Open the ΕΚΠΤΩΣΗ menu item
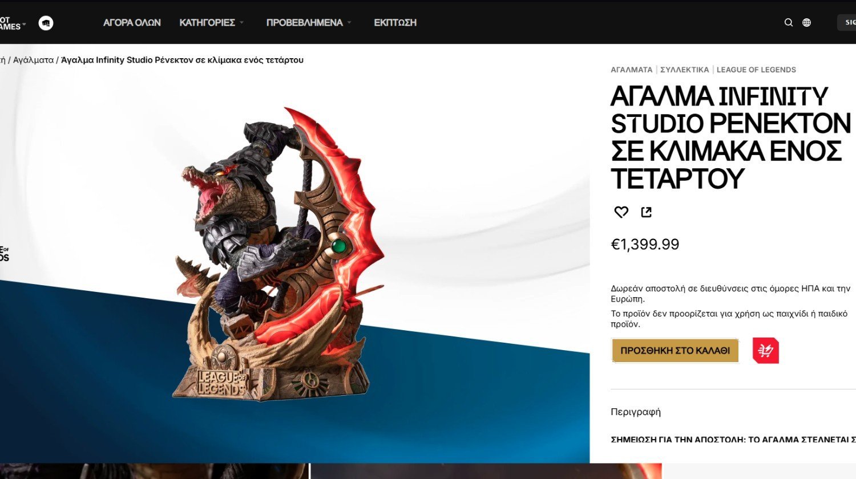The width and height of the screenshot is (856, 479). (395, 23)
